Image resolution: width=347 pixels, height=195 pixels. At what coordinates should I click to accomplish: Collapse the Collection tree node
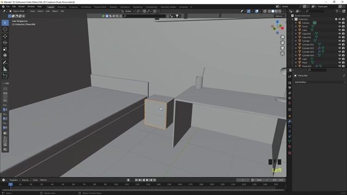click(x=293, y=19)
